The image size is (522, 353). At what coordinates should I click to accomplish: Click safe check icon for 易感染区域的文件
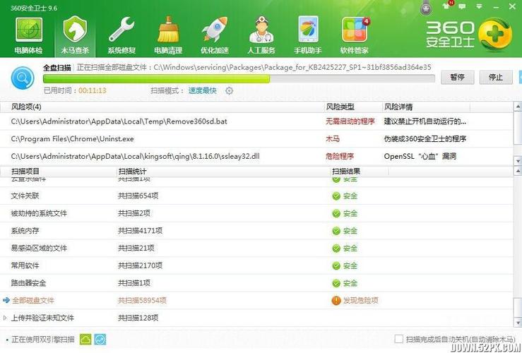tap(336, 249)
